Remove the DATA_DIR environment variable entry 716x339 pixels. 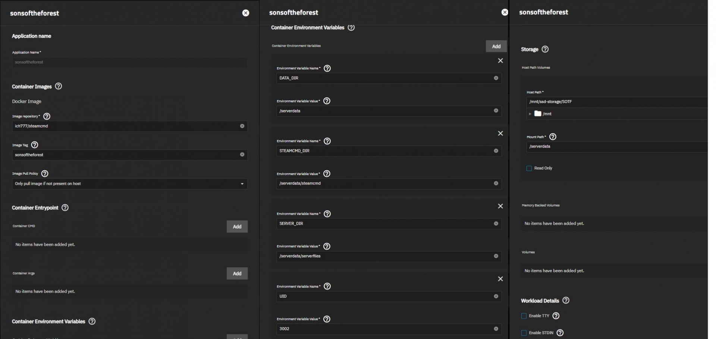point(500,60)
